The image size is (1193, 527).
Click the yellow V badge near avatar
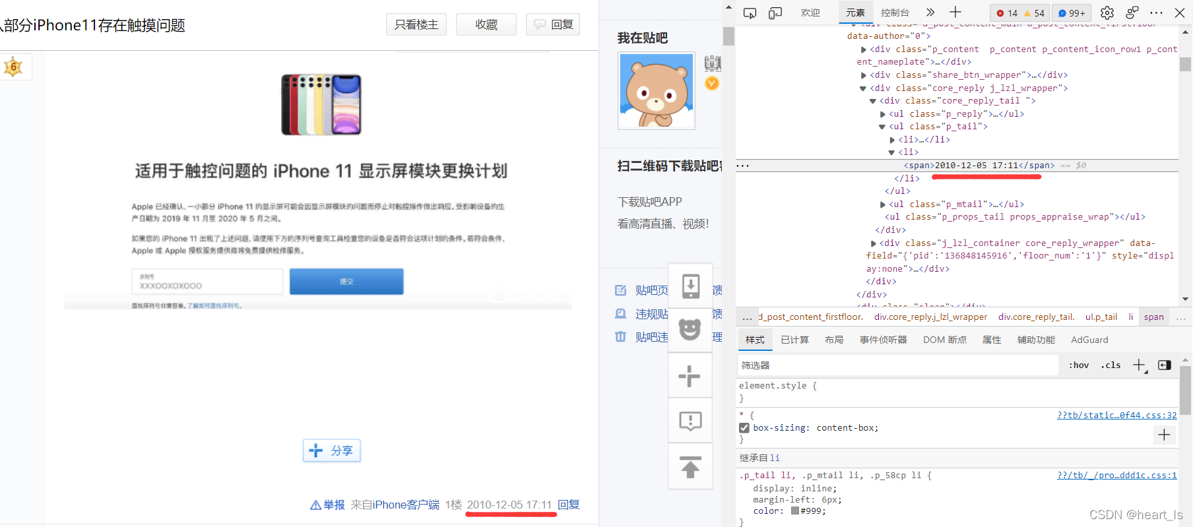coord(712,83)
